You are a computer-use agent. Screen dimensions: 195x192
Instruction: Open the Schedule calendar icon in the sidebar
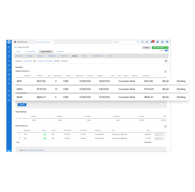[9, 70]
